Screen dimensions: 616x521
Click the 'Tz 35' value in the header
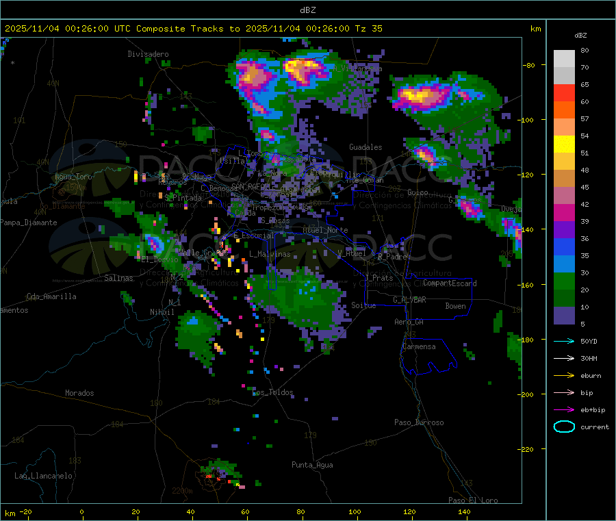pos(368,29)
